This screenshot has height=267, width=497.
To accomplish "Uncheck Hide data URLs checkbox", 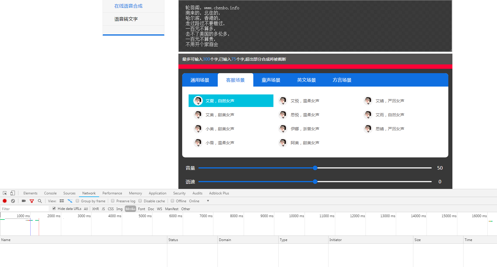I will pos(54,208).
